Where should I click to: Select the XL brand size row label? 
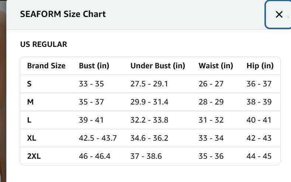32,138
